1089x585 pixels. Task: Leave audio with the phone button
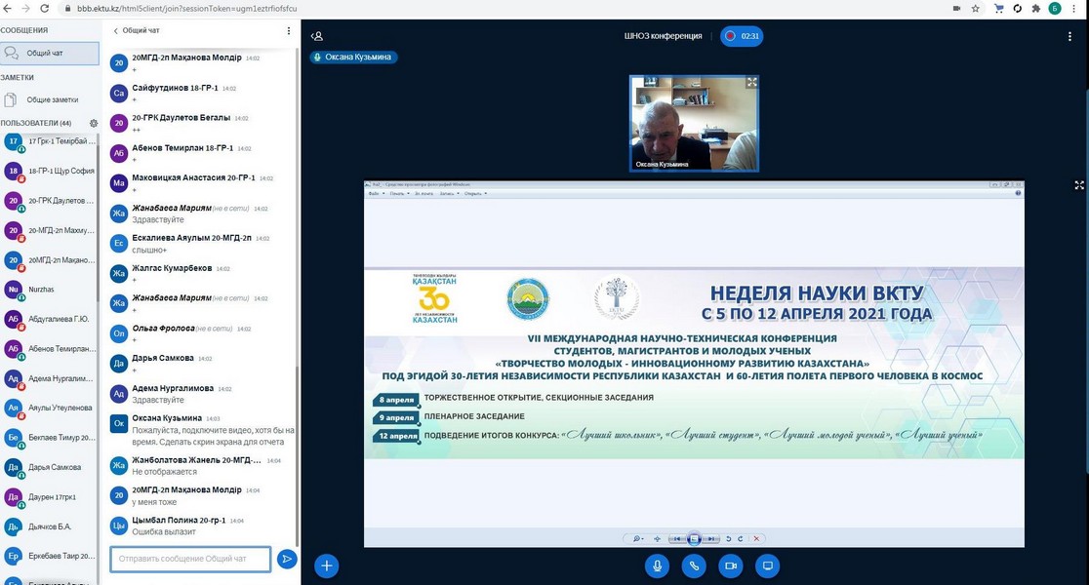[x=694, y=565]
